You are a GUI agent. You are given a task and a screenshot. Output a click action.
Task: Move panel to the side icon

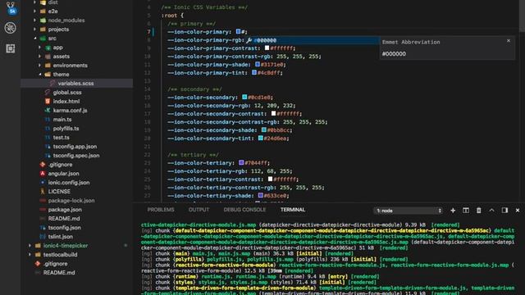point(504,211)
